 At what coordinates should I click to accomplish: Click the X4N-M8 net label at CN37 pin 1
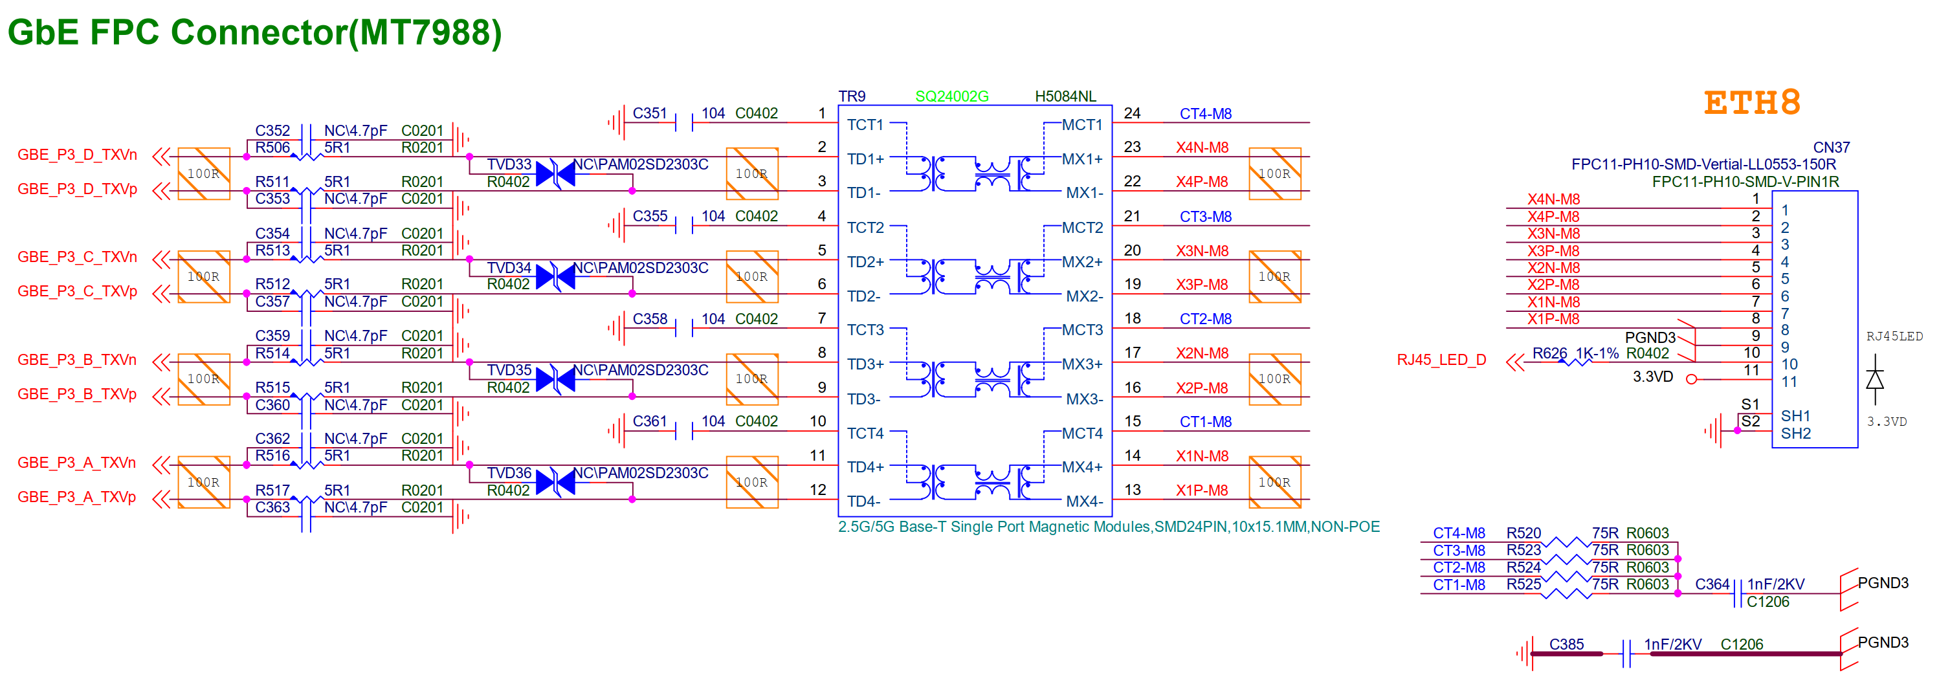click(x=1553, y=199)
